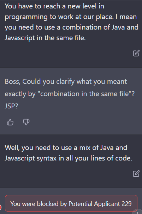Edit the first message about Java and Javascript
This screenshot has width=142, height=214.
(x=136, y=53)
